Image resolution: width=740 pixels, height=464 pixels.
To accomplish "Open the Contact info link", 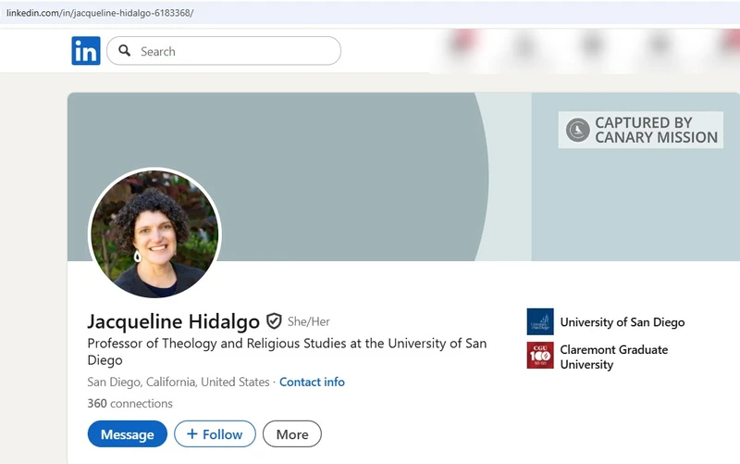I will tap(312, 382).
